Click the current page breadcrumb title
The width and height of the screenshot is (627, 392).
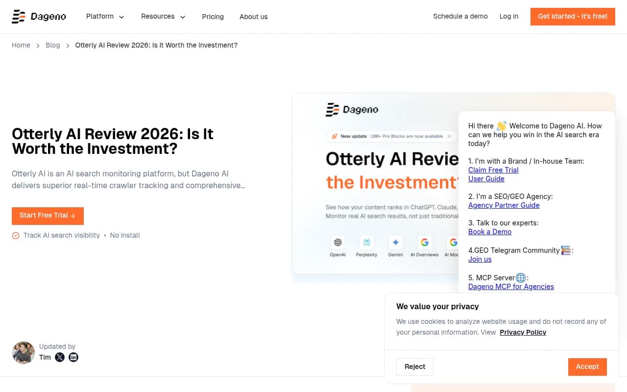point(156,45)
